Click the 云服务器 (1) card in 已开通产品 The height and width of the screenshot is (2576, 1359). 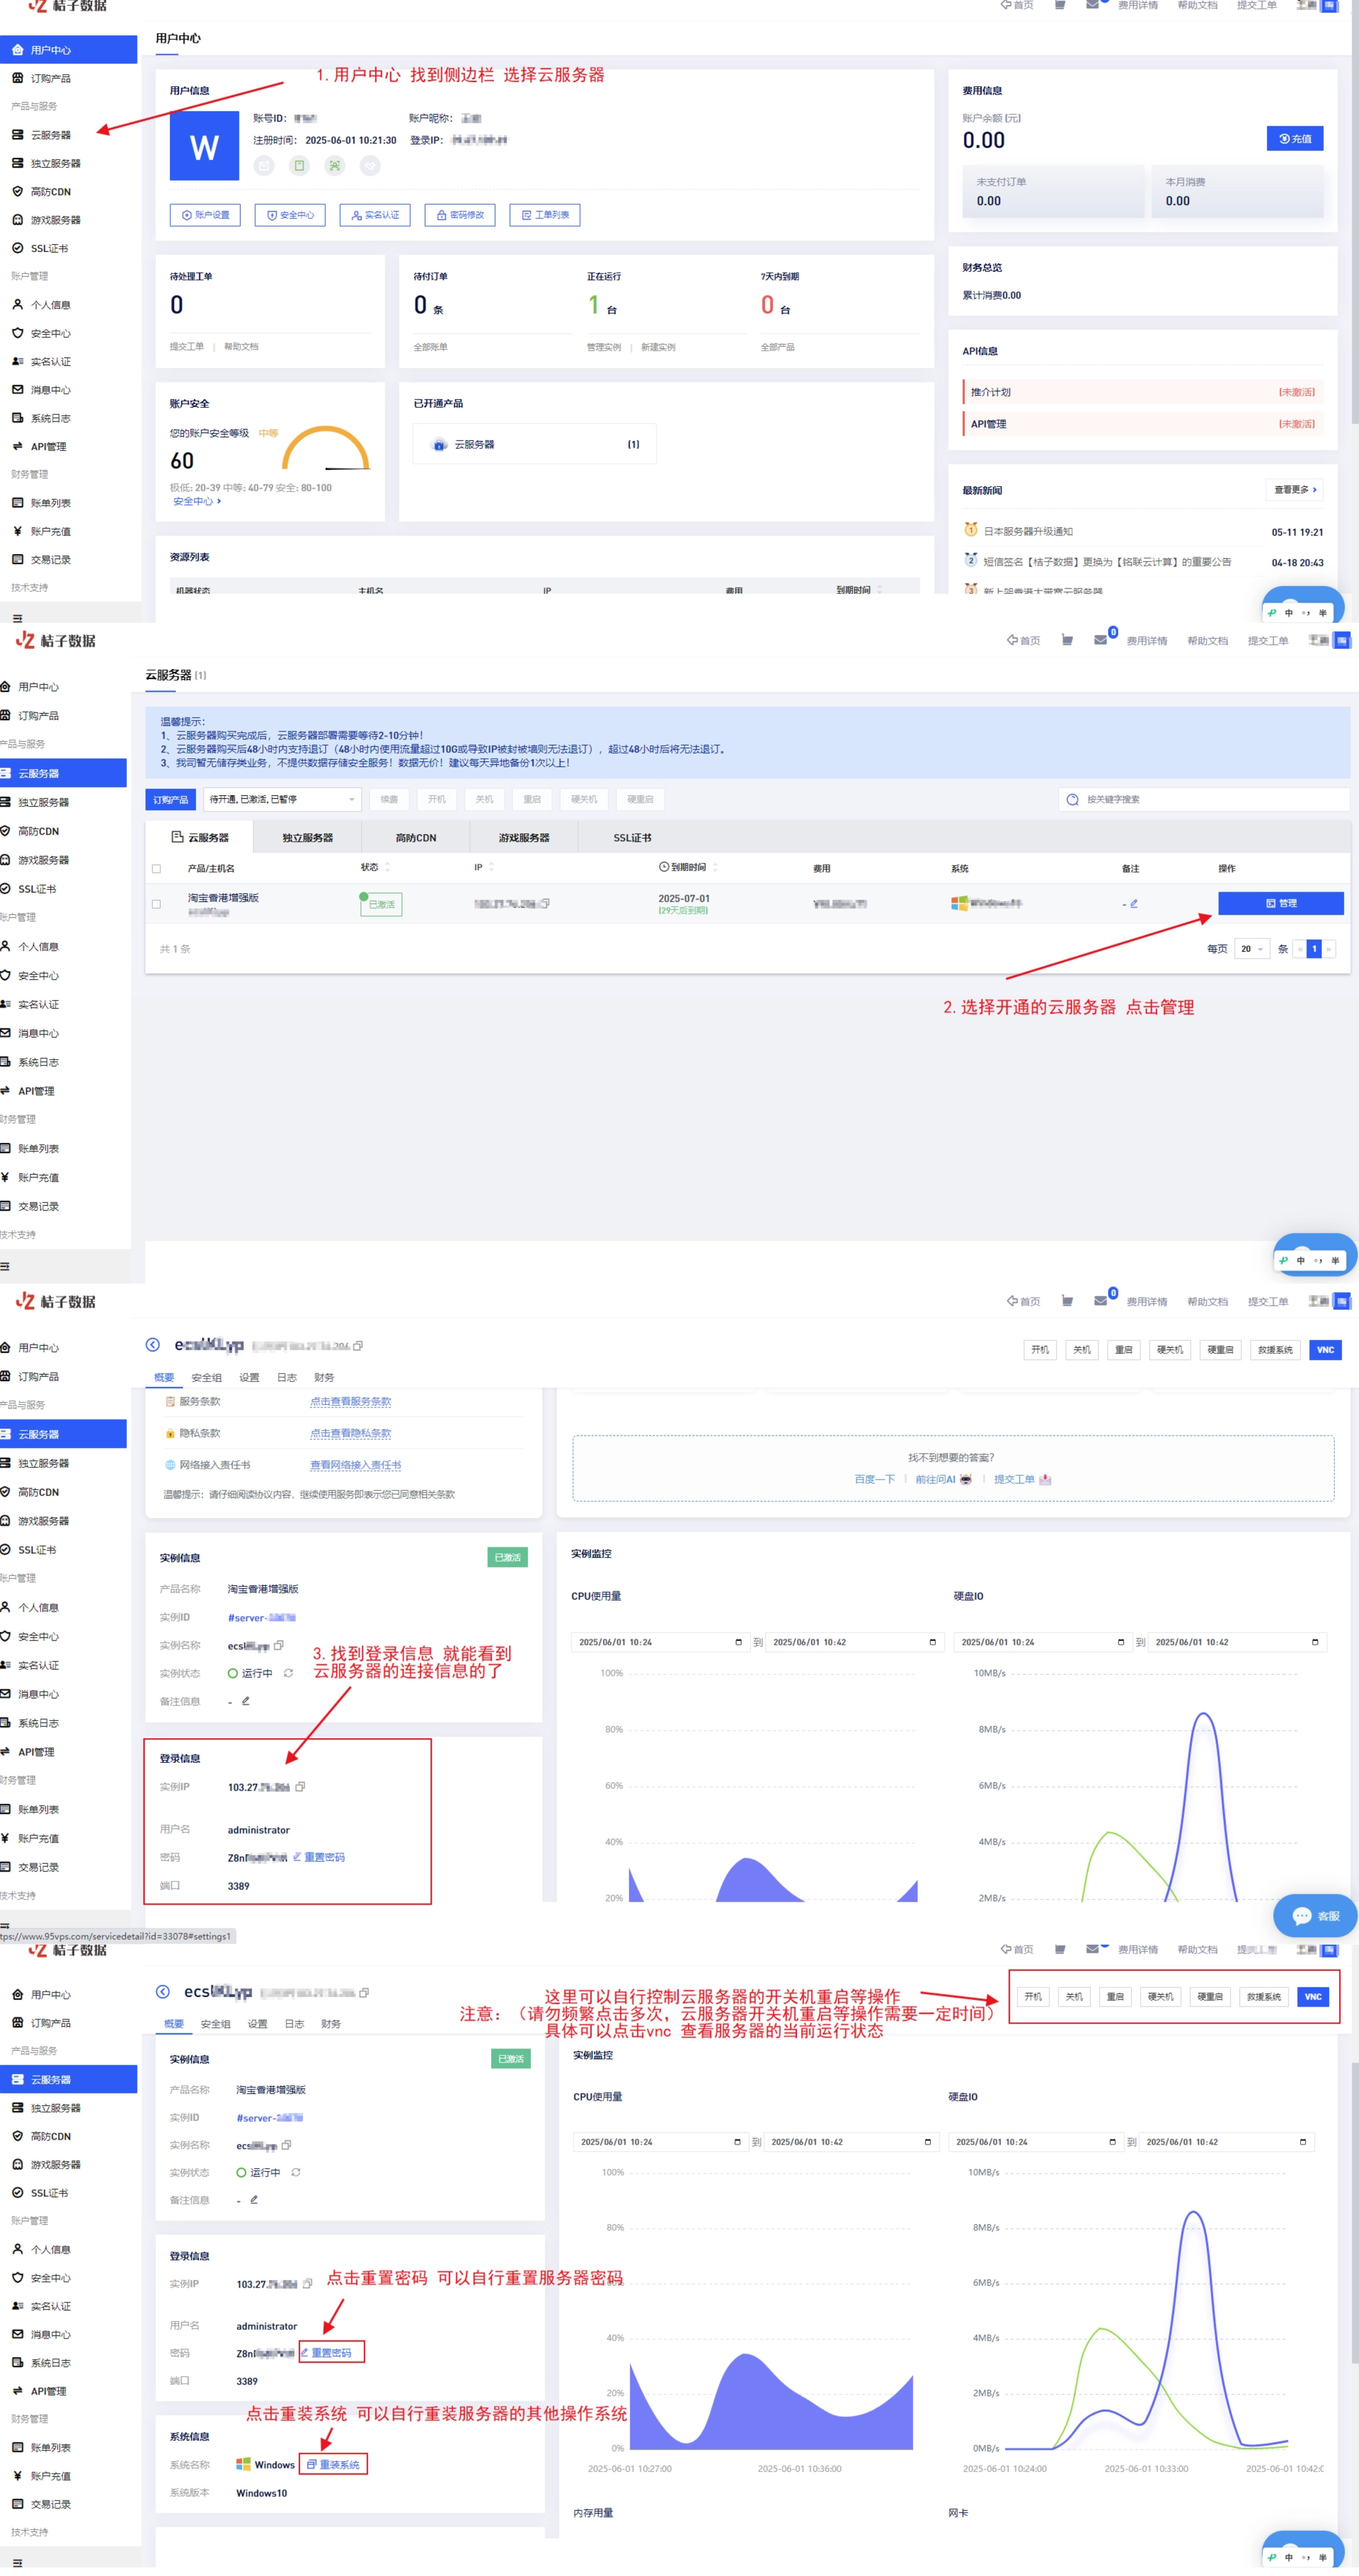click(535, 444)
